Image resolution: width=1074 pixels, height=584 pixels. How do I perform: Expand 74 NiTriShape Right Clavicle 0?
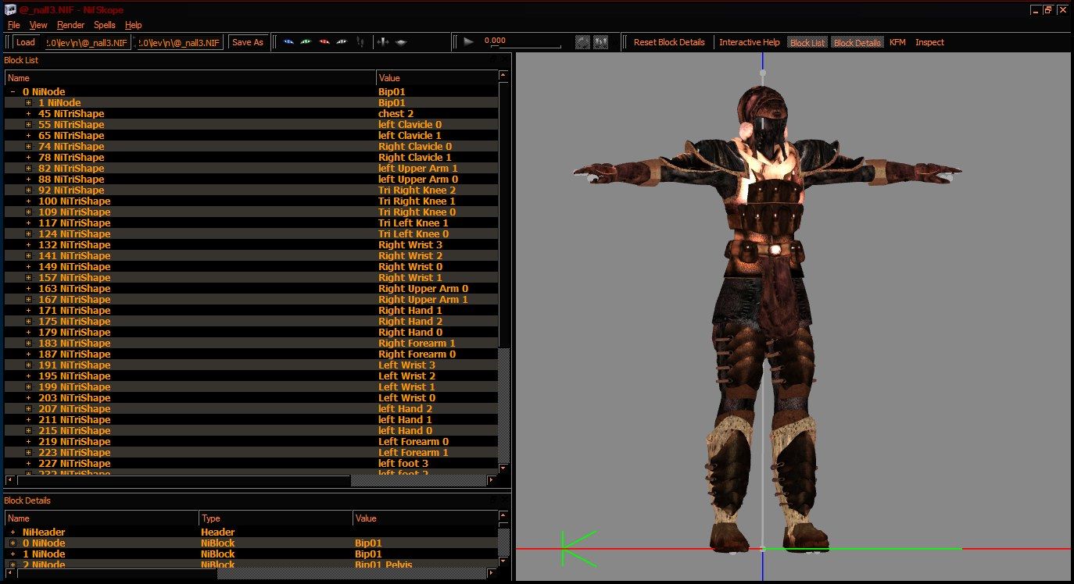pyautogui.click(x=28, y=147)
